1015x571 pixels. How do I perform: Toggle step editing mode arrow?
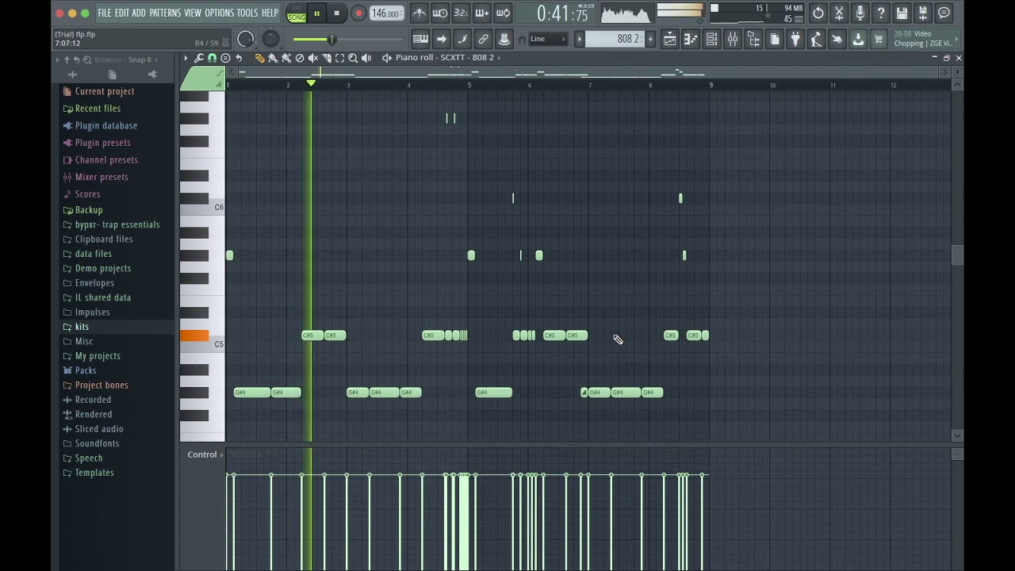pyautogui.click(x=442, y=40)
